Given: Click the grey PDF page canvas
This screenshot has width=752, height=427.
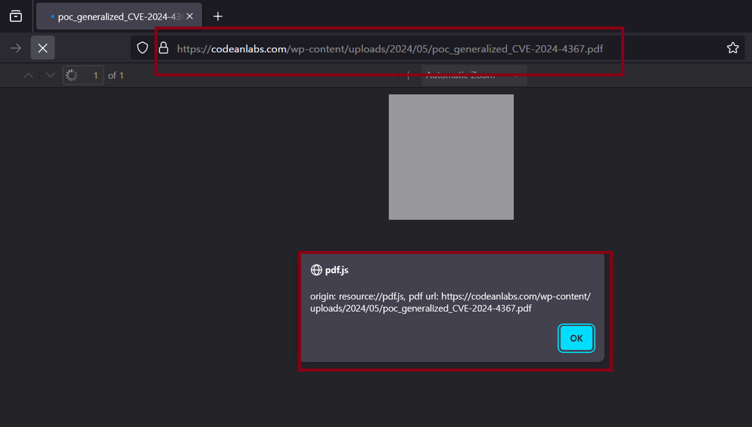Looking at the screenshot, I should pyautogui.click(x=451, y=157).
